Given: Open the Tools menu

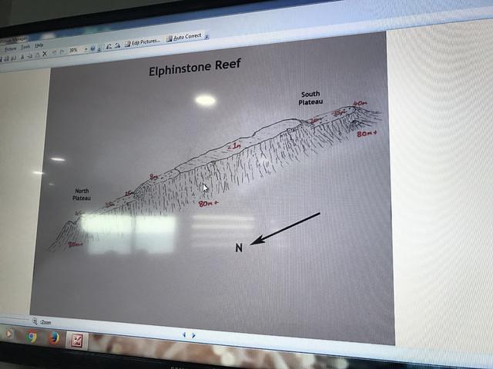Looking at the screenshot, I should [25, 47].
